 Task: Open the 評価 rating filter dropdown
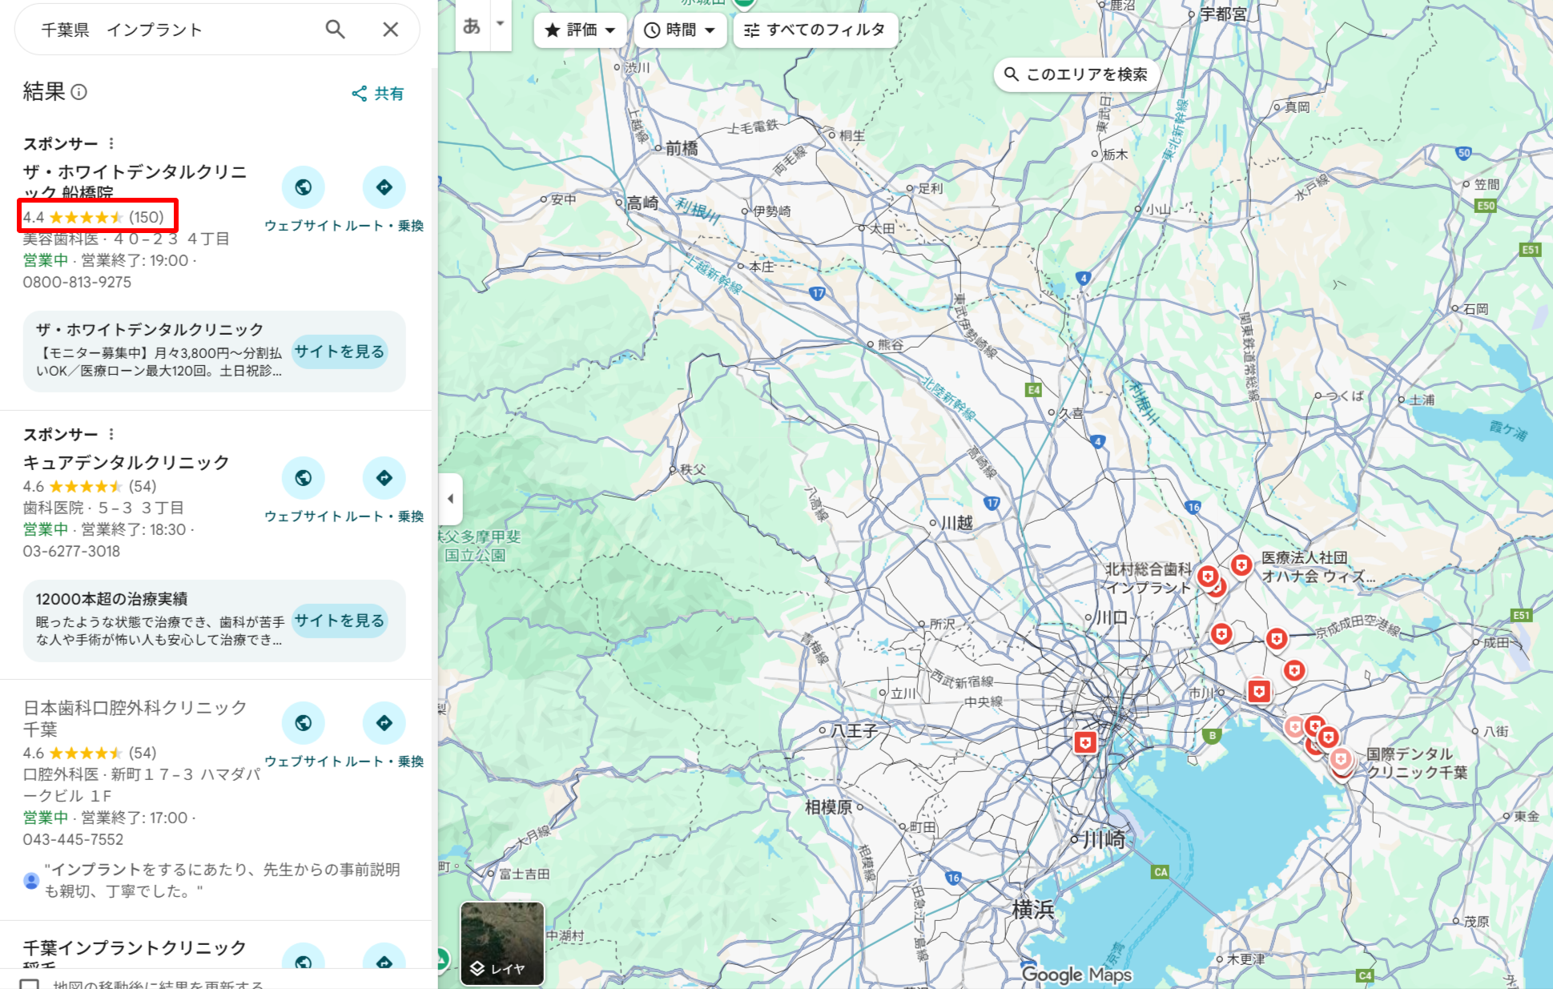[x=581, y=30]
